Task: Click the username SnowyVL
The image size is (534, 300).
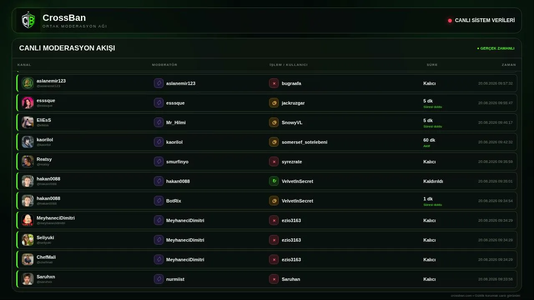Action: (292, 122)
